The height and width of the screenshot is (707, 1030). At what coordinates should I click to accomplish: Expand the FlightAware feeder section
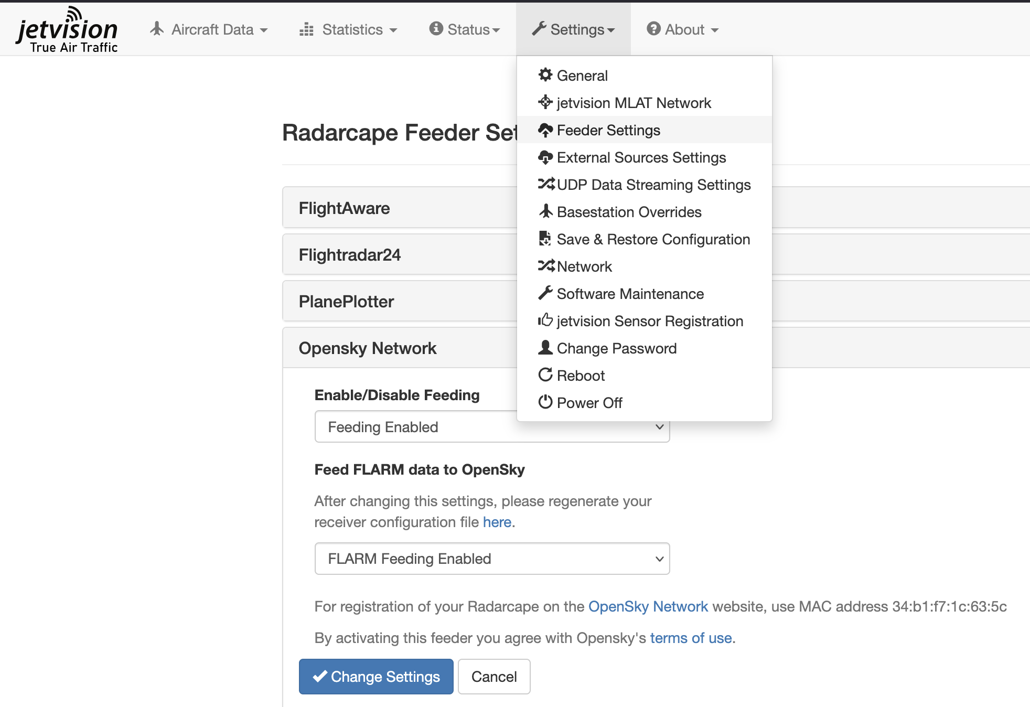pyautogui.click(x=344, y=208)
